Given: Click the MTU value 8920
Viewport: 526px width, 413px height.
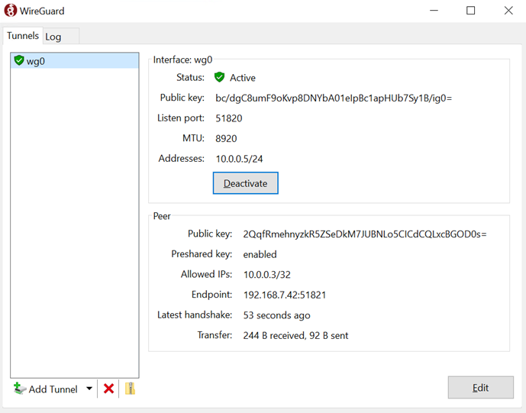Looking at the screenshot, I should [x=226, y=138].
